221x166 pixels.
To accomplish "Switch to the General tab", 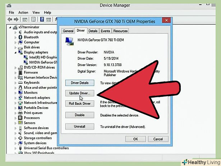I will coord(68,31).
